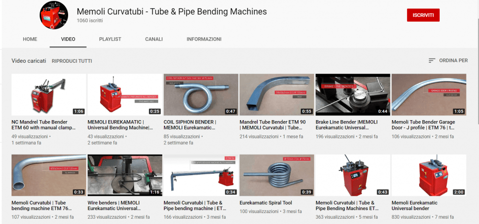
Task: Click title Memoli Eurekamatic Universal bender
Action: click(414, 206)
